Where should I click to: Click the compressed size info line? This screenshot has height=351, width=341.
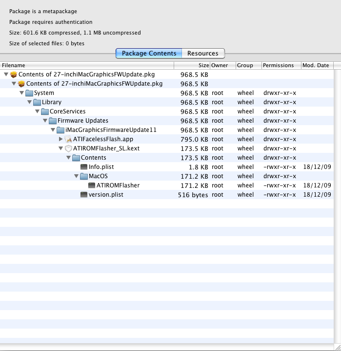point(75,33)
